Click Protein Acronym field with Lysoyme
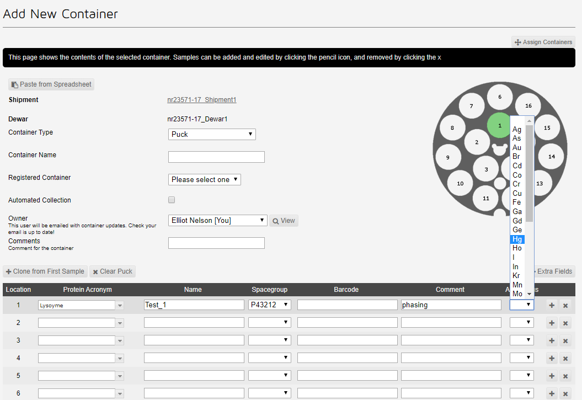Viewport: 582px width, 400px height. tap(77, 306)
